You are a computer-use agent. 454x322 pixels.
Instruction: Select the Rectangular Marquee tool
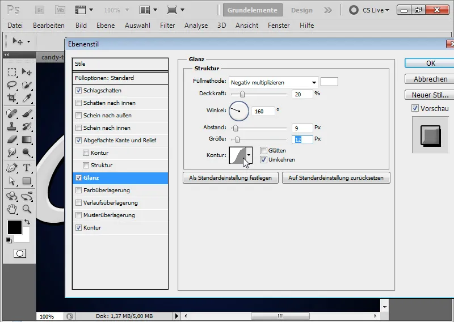tap(11, 72)
